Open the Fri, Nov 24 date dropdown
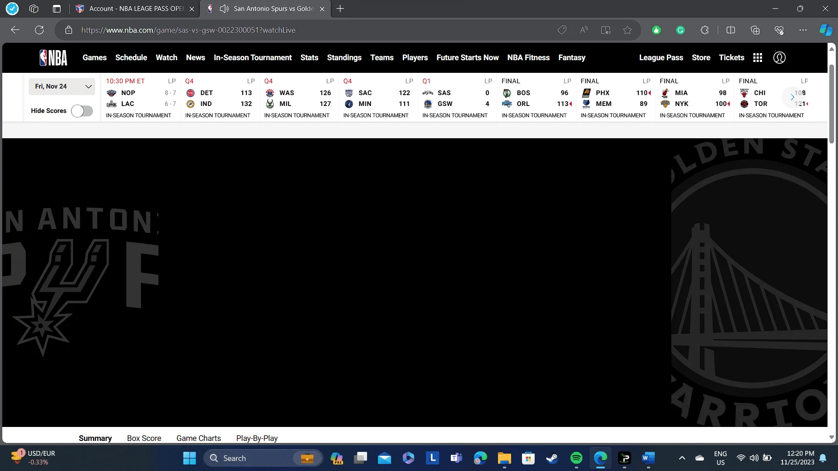Screen dimensions: 838x471 pos(62,86)
